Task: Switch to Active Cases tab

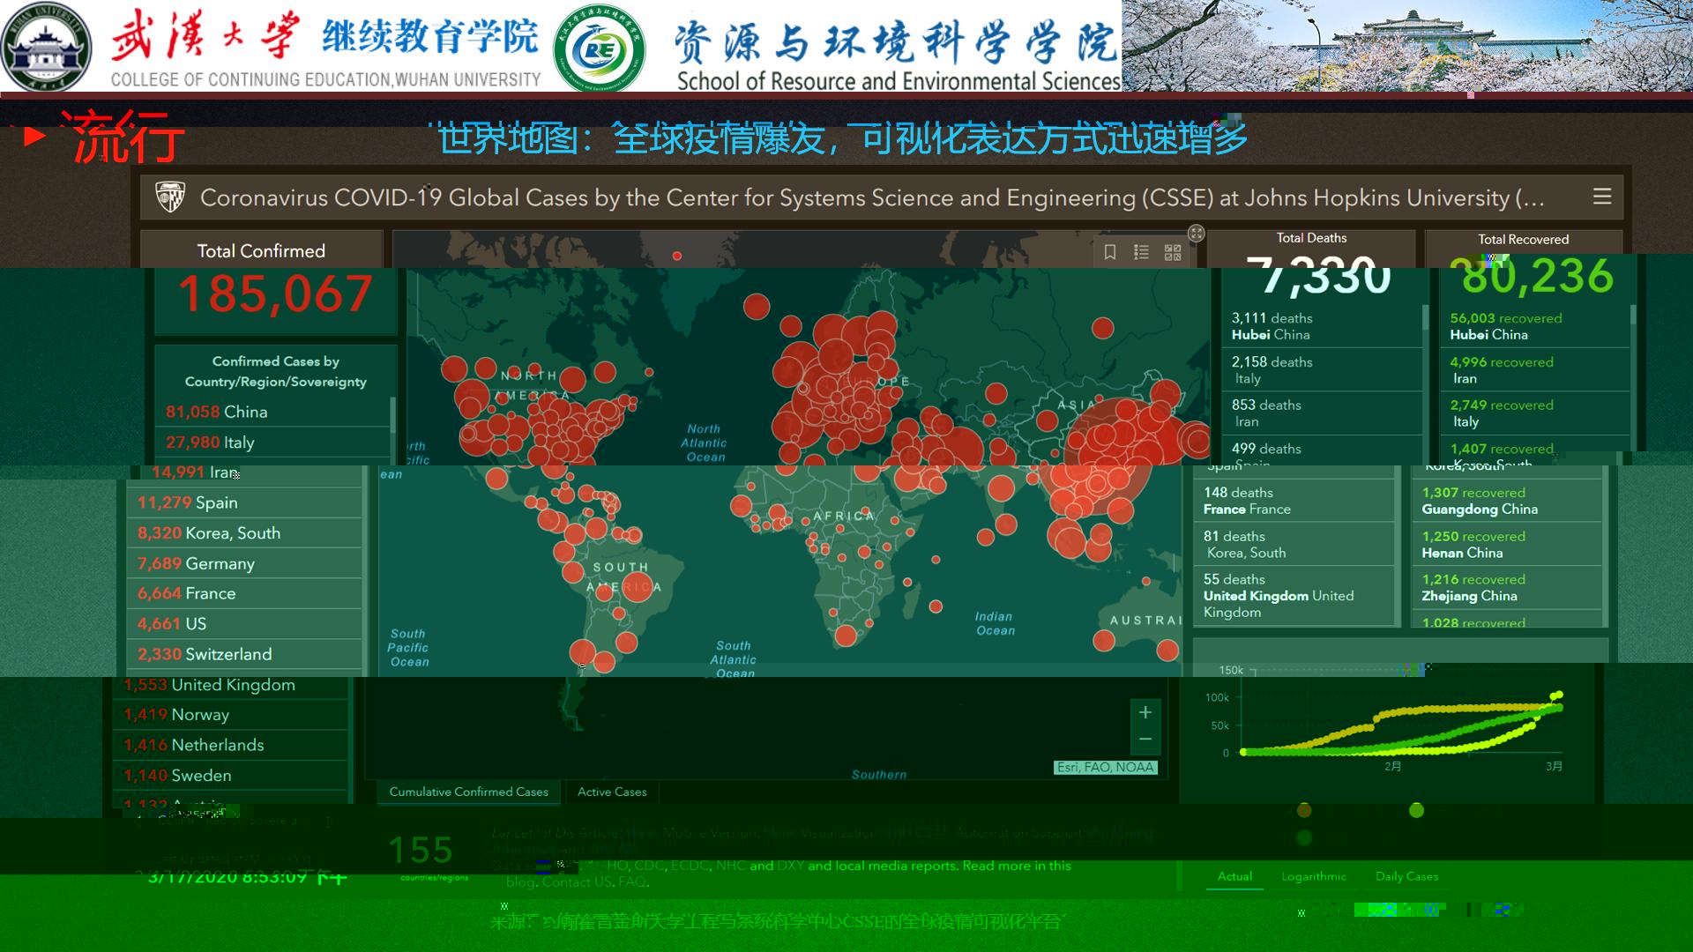Action: 612,792
